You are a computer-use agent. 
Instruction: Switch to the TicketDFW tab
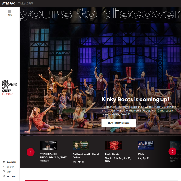coord(25,3)
